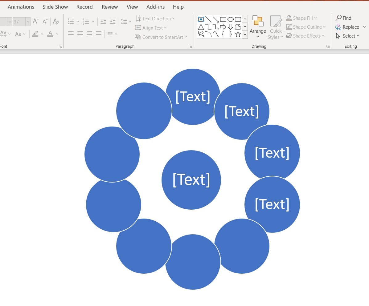The image size is (369, 306).
Task: Decrease the font size
Action: 45,21
